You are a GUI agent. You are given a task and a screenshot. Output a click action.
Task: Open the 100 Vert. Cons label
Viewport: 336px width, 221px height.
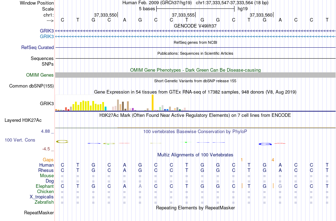coord(20,140)
